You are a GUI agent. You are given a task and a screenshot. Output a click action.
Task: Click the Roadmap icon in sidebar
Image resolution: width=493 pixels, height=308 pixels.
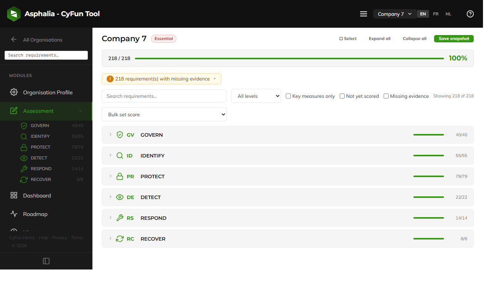(x=14, y=214)
